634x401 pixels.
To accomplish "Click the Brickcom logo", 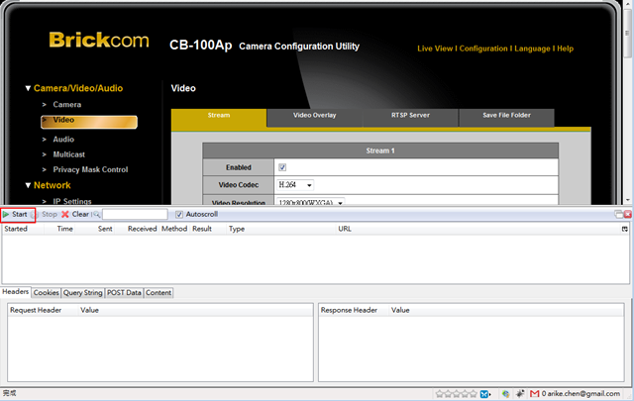I will point(99,40).
